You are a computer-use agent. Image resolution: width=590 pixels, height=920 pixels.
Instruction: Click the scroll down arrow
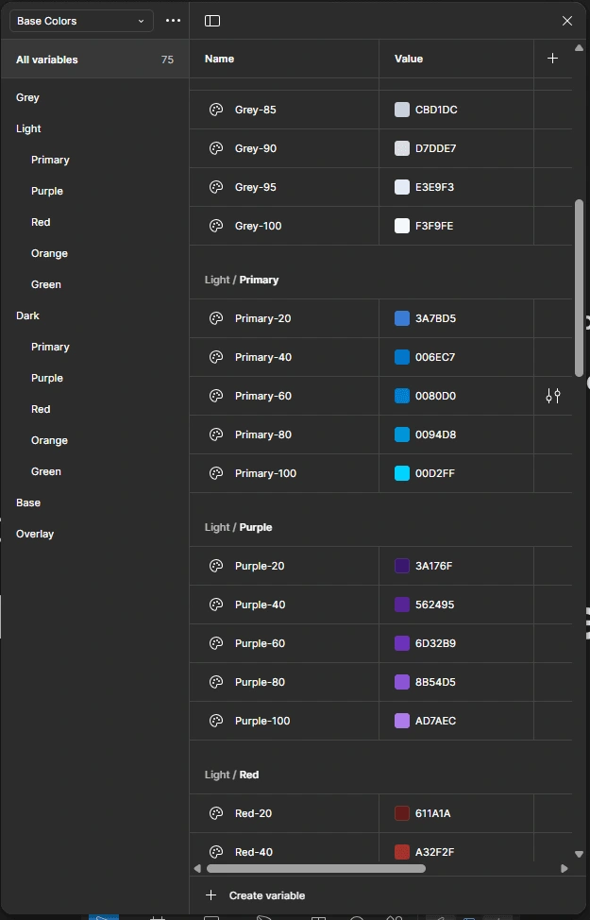click(579, 854)
